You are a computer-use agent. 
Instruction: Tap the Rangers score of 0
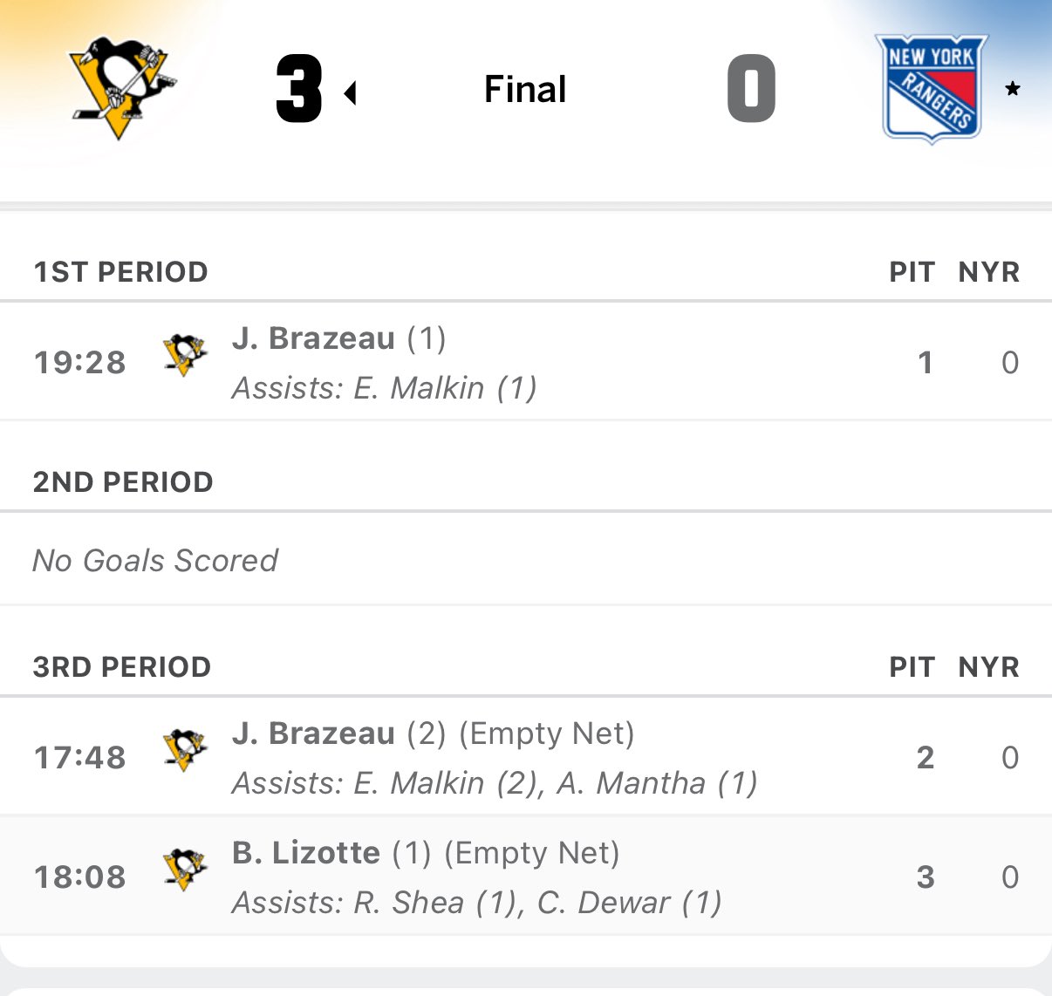(751, 89)
